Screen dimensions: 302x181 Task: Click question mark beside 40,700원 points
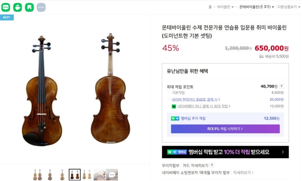[281, 86]
